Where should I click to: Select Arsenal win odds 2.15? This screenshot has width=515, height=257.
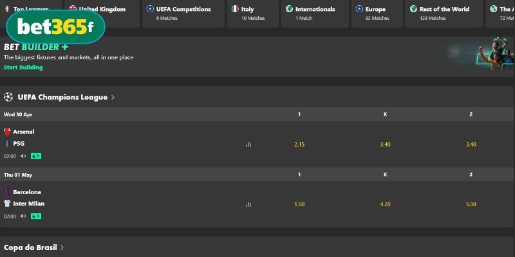(x=299, y=144)
